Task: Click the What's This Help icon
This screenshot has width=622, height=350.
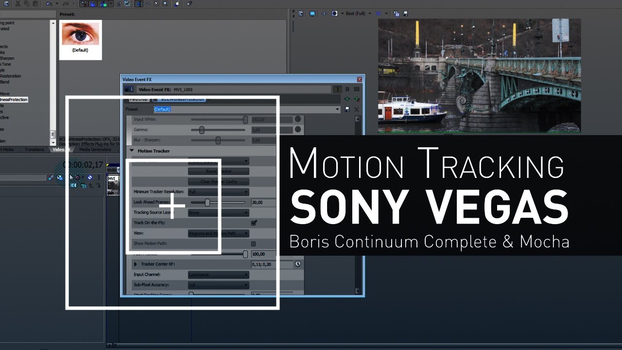Action: coord(189,3)
